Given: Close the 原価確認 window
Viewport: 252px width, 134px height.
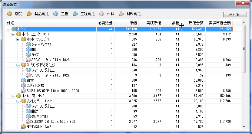Looking at the screenshot, I should tap(243, 3).
